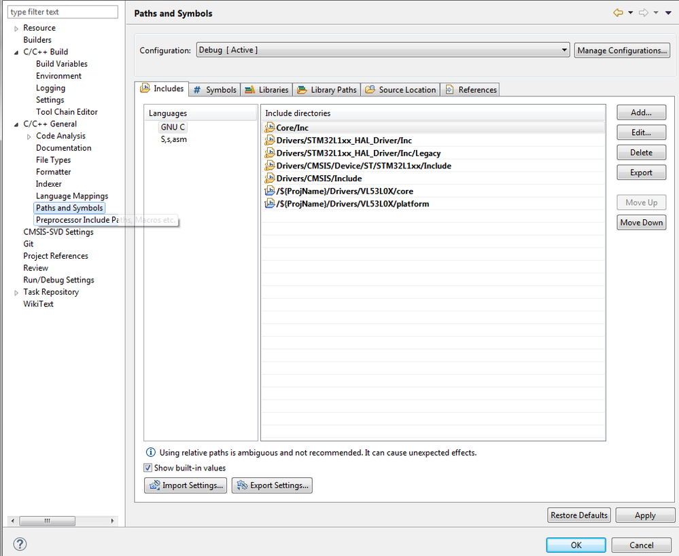This screenshot has height=556, width=679.
Task: Expand the Resource tree node
Action: (16, 29)
